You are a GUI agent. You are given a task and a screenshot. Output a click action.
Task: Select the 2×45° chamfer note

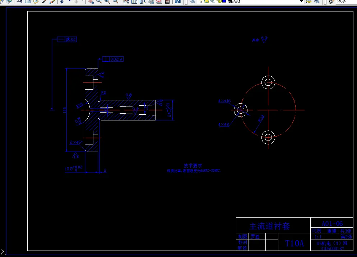click(76, 142)
